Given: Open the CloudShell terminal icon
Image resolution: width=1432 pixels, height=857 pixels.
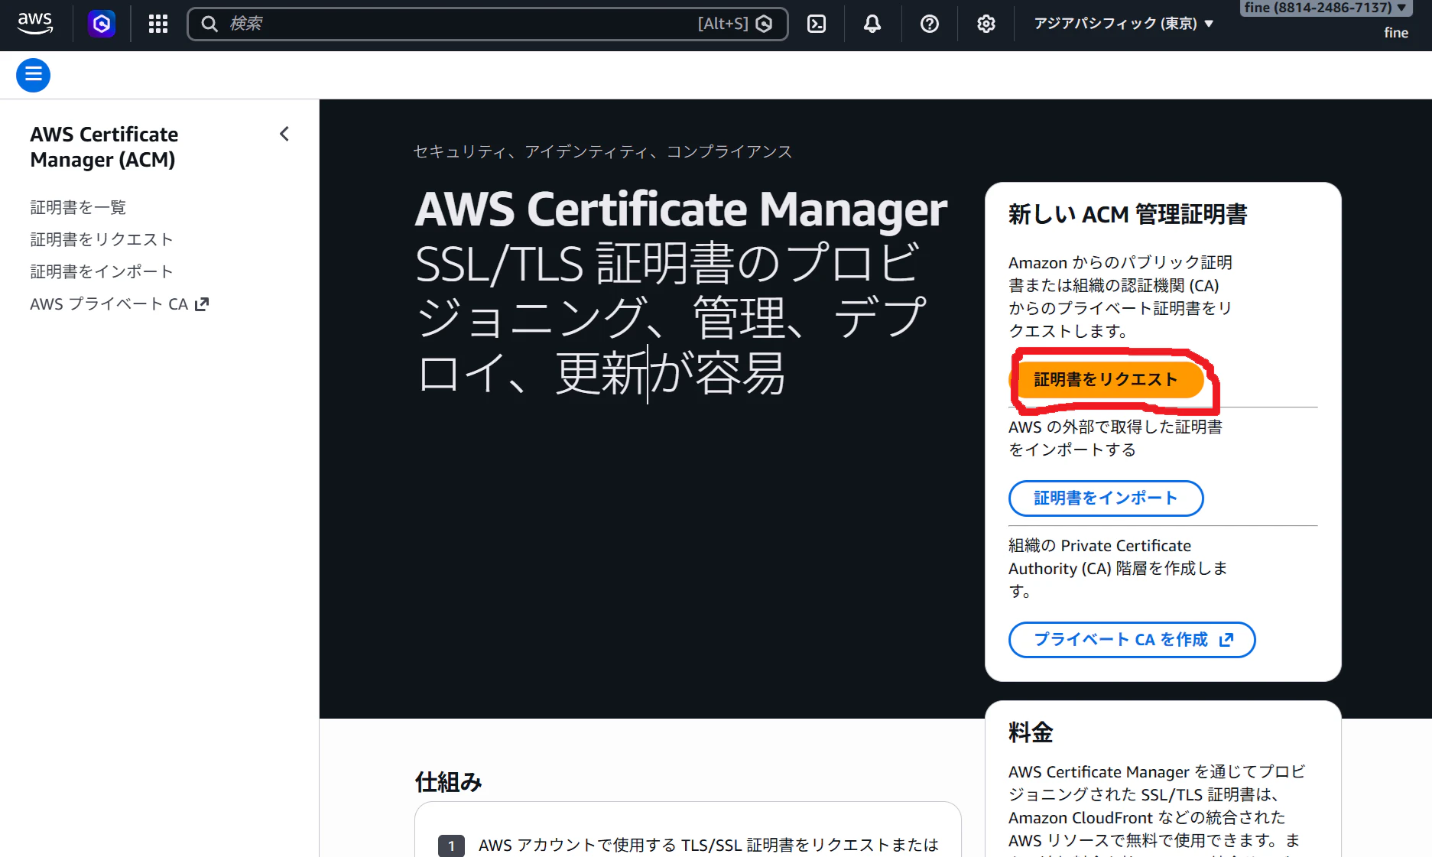Looking at the screenshot, I should [817, 24].
